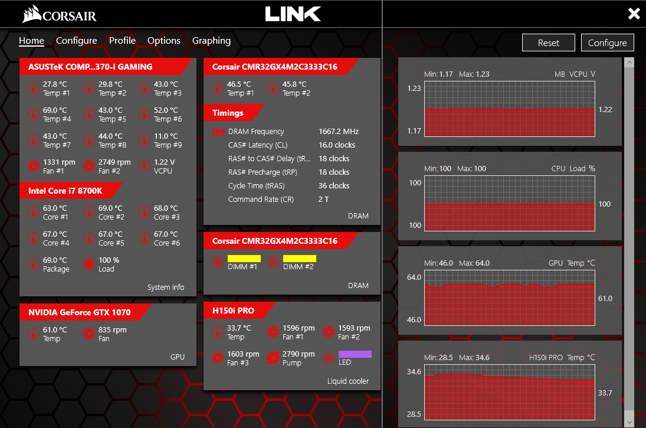This screenshot has height=428, width=646.
Task: Click the H150i PRO panel header
Action: click(240, 311)
